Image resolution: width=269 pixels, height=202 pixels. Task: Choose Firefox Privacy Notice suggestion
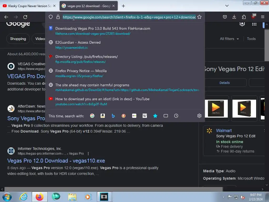pos(125,73)
